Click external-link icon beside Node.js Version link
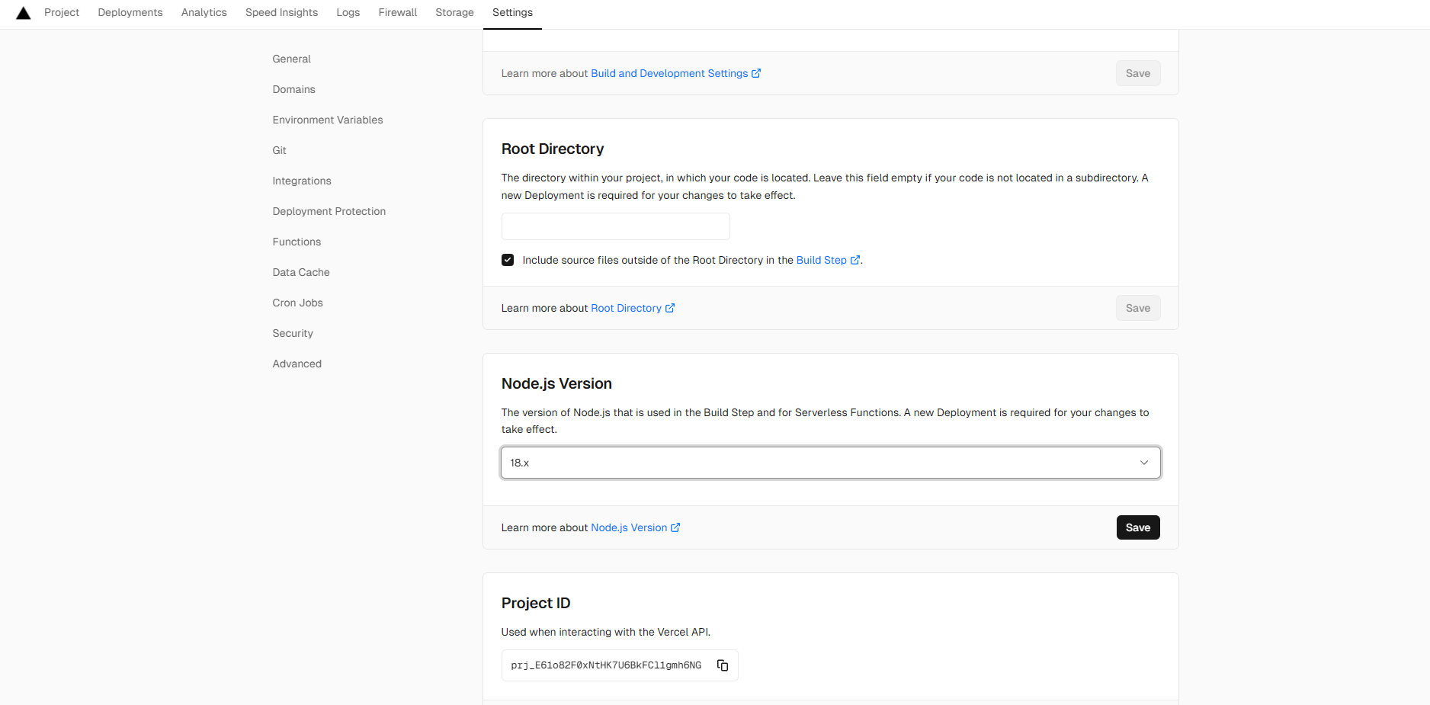 click(675, 527)
